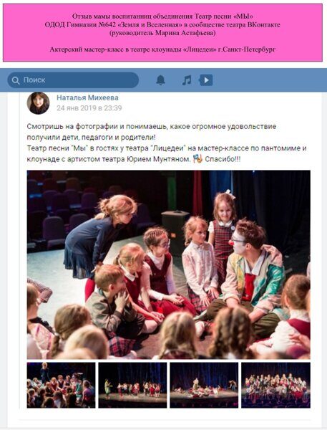327x430 pixels.
Task: Open the fourth group photo thumbnail
Action: [275, 385]
